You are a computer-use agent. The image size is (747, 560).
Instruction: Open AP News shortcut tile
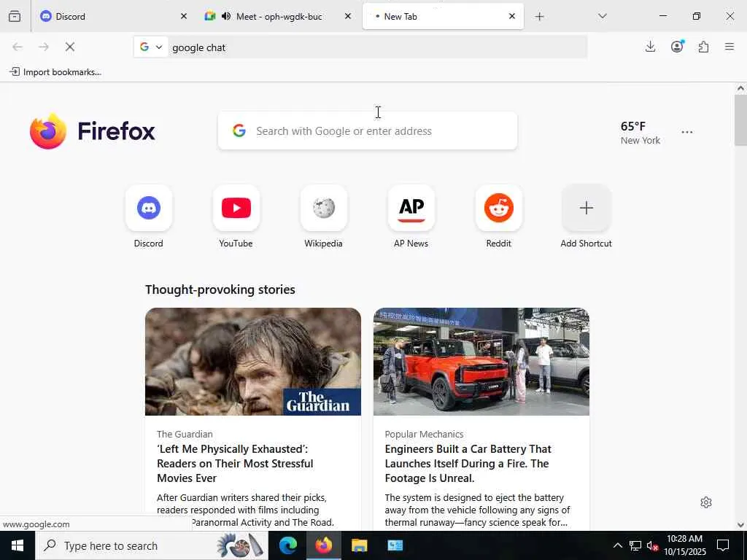tap(411, 208)
